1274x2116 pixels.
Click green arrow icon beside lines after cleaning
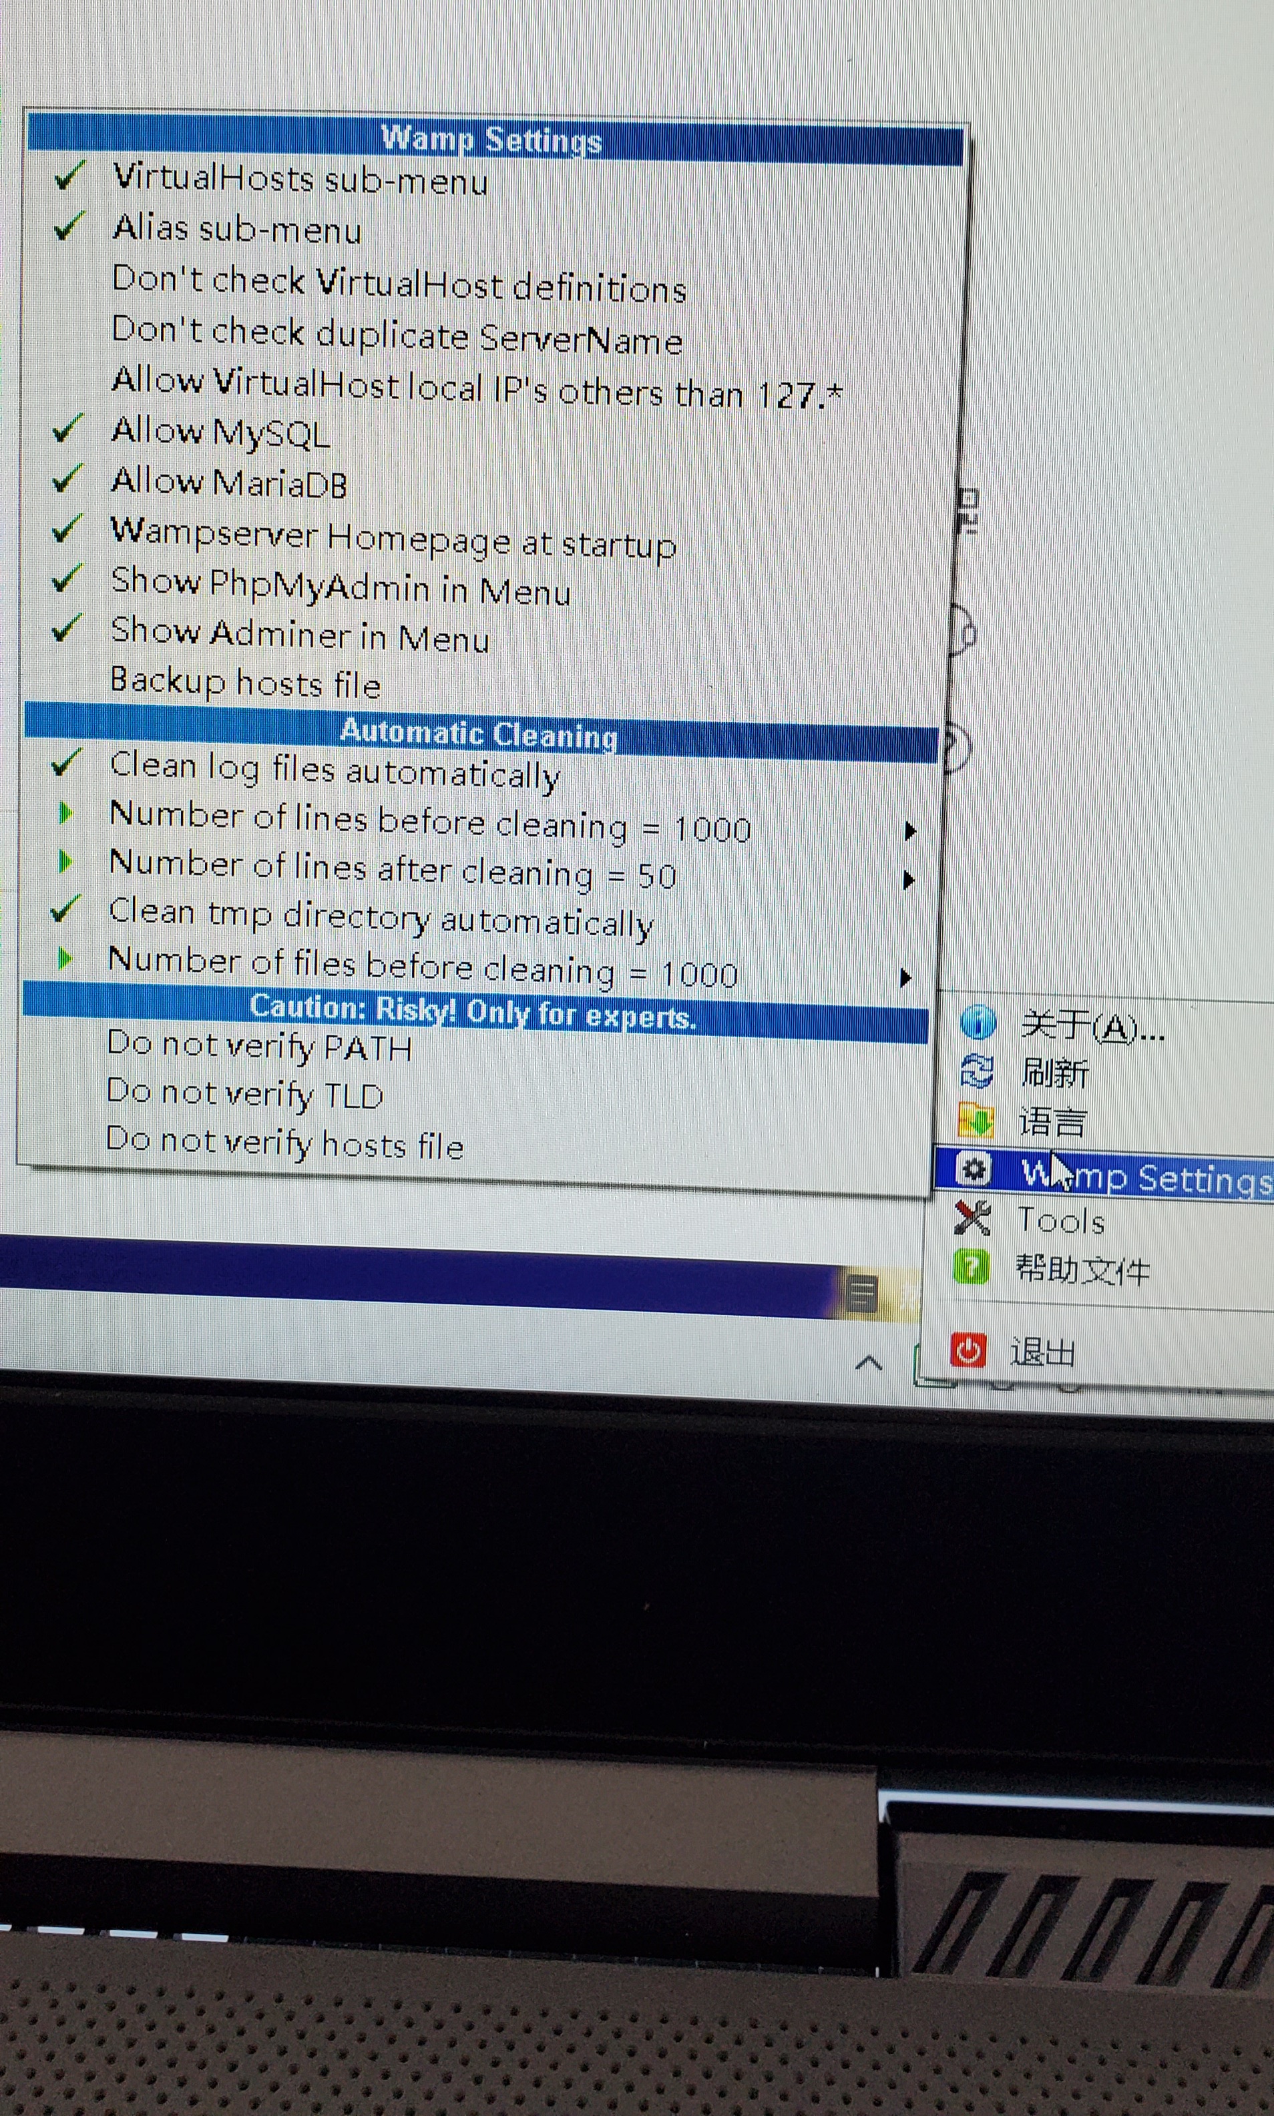click(x=65, y=862)
